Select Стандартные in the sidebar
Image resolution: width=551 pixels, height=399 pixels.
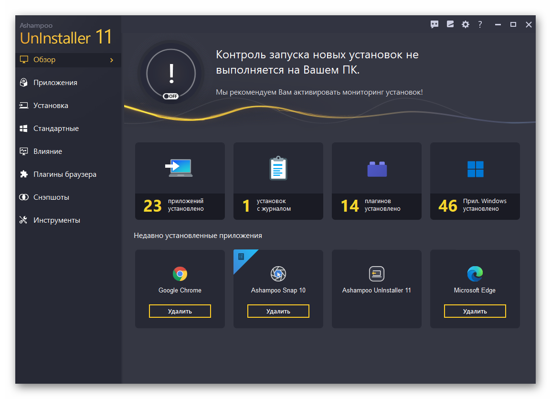69,129
